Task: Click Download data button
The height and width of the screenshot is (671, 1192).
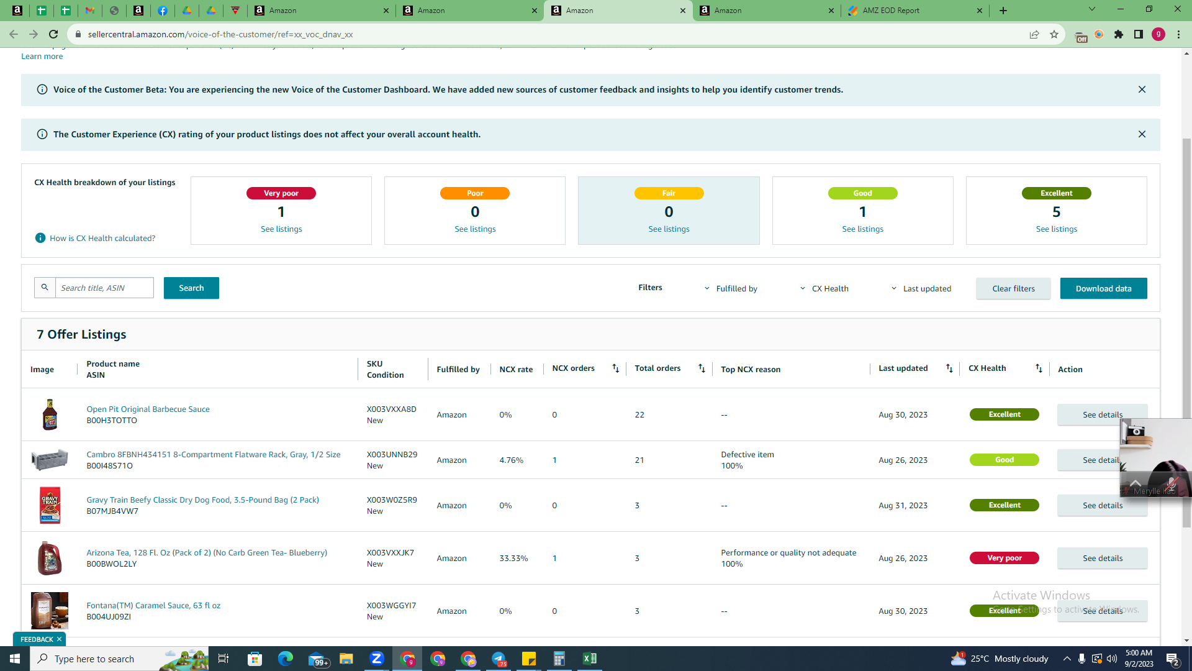Action: pos(1103,288)
